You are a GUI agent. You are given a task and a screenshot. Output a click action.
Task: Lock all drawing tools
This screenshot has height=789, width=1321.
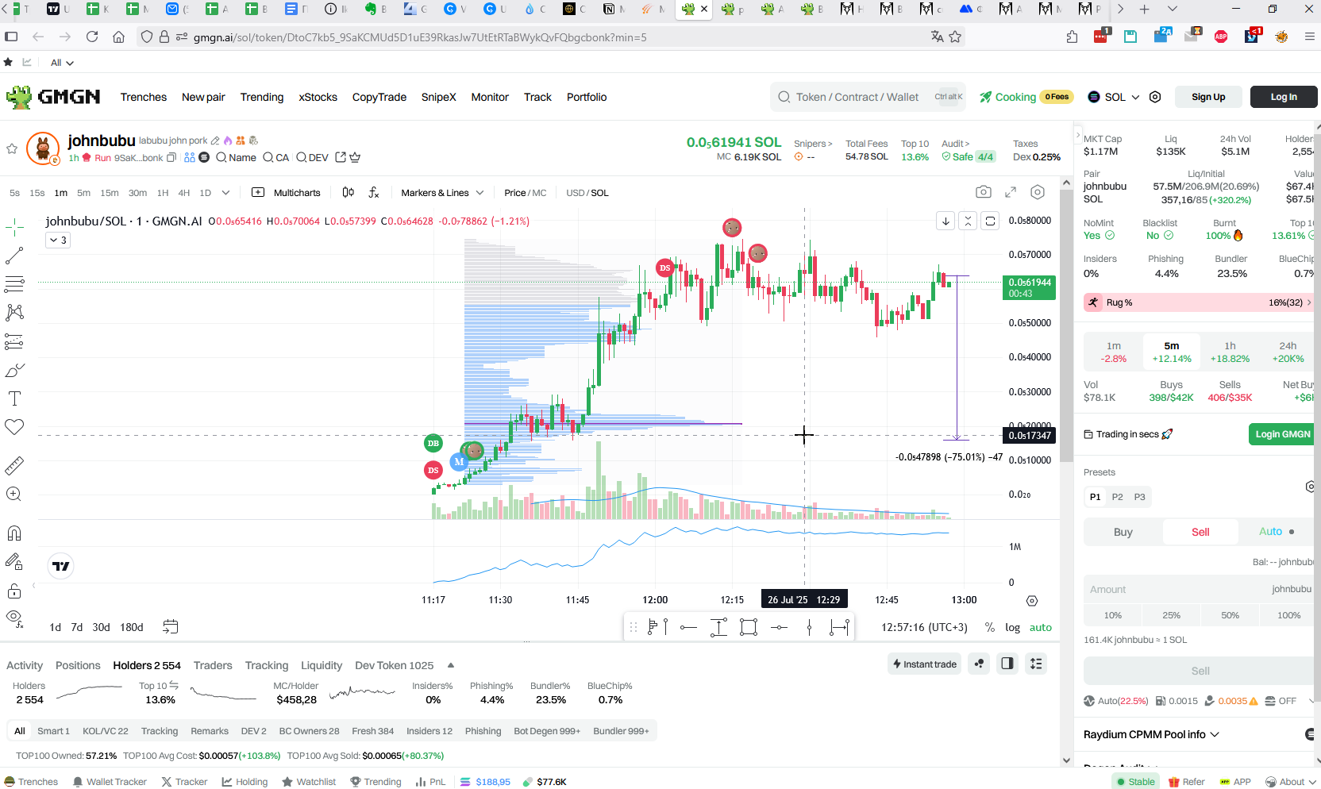[x=14, y=591]
